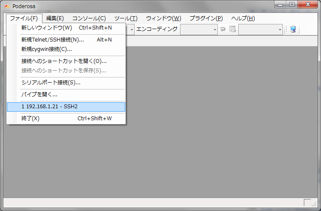Click the small square box in status bar
Image resolution: width=321 pixels, height=211 pixels.
[307, 202]
